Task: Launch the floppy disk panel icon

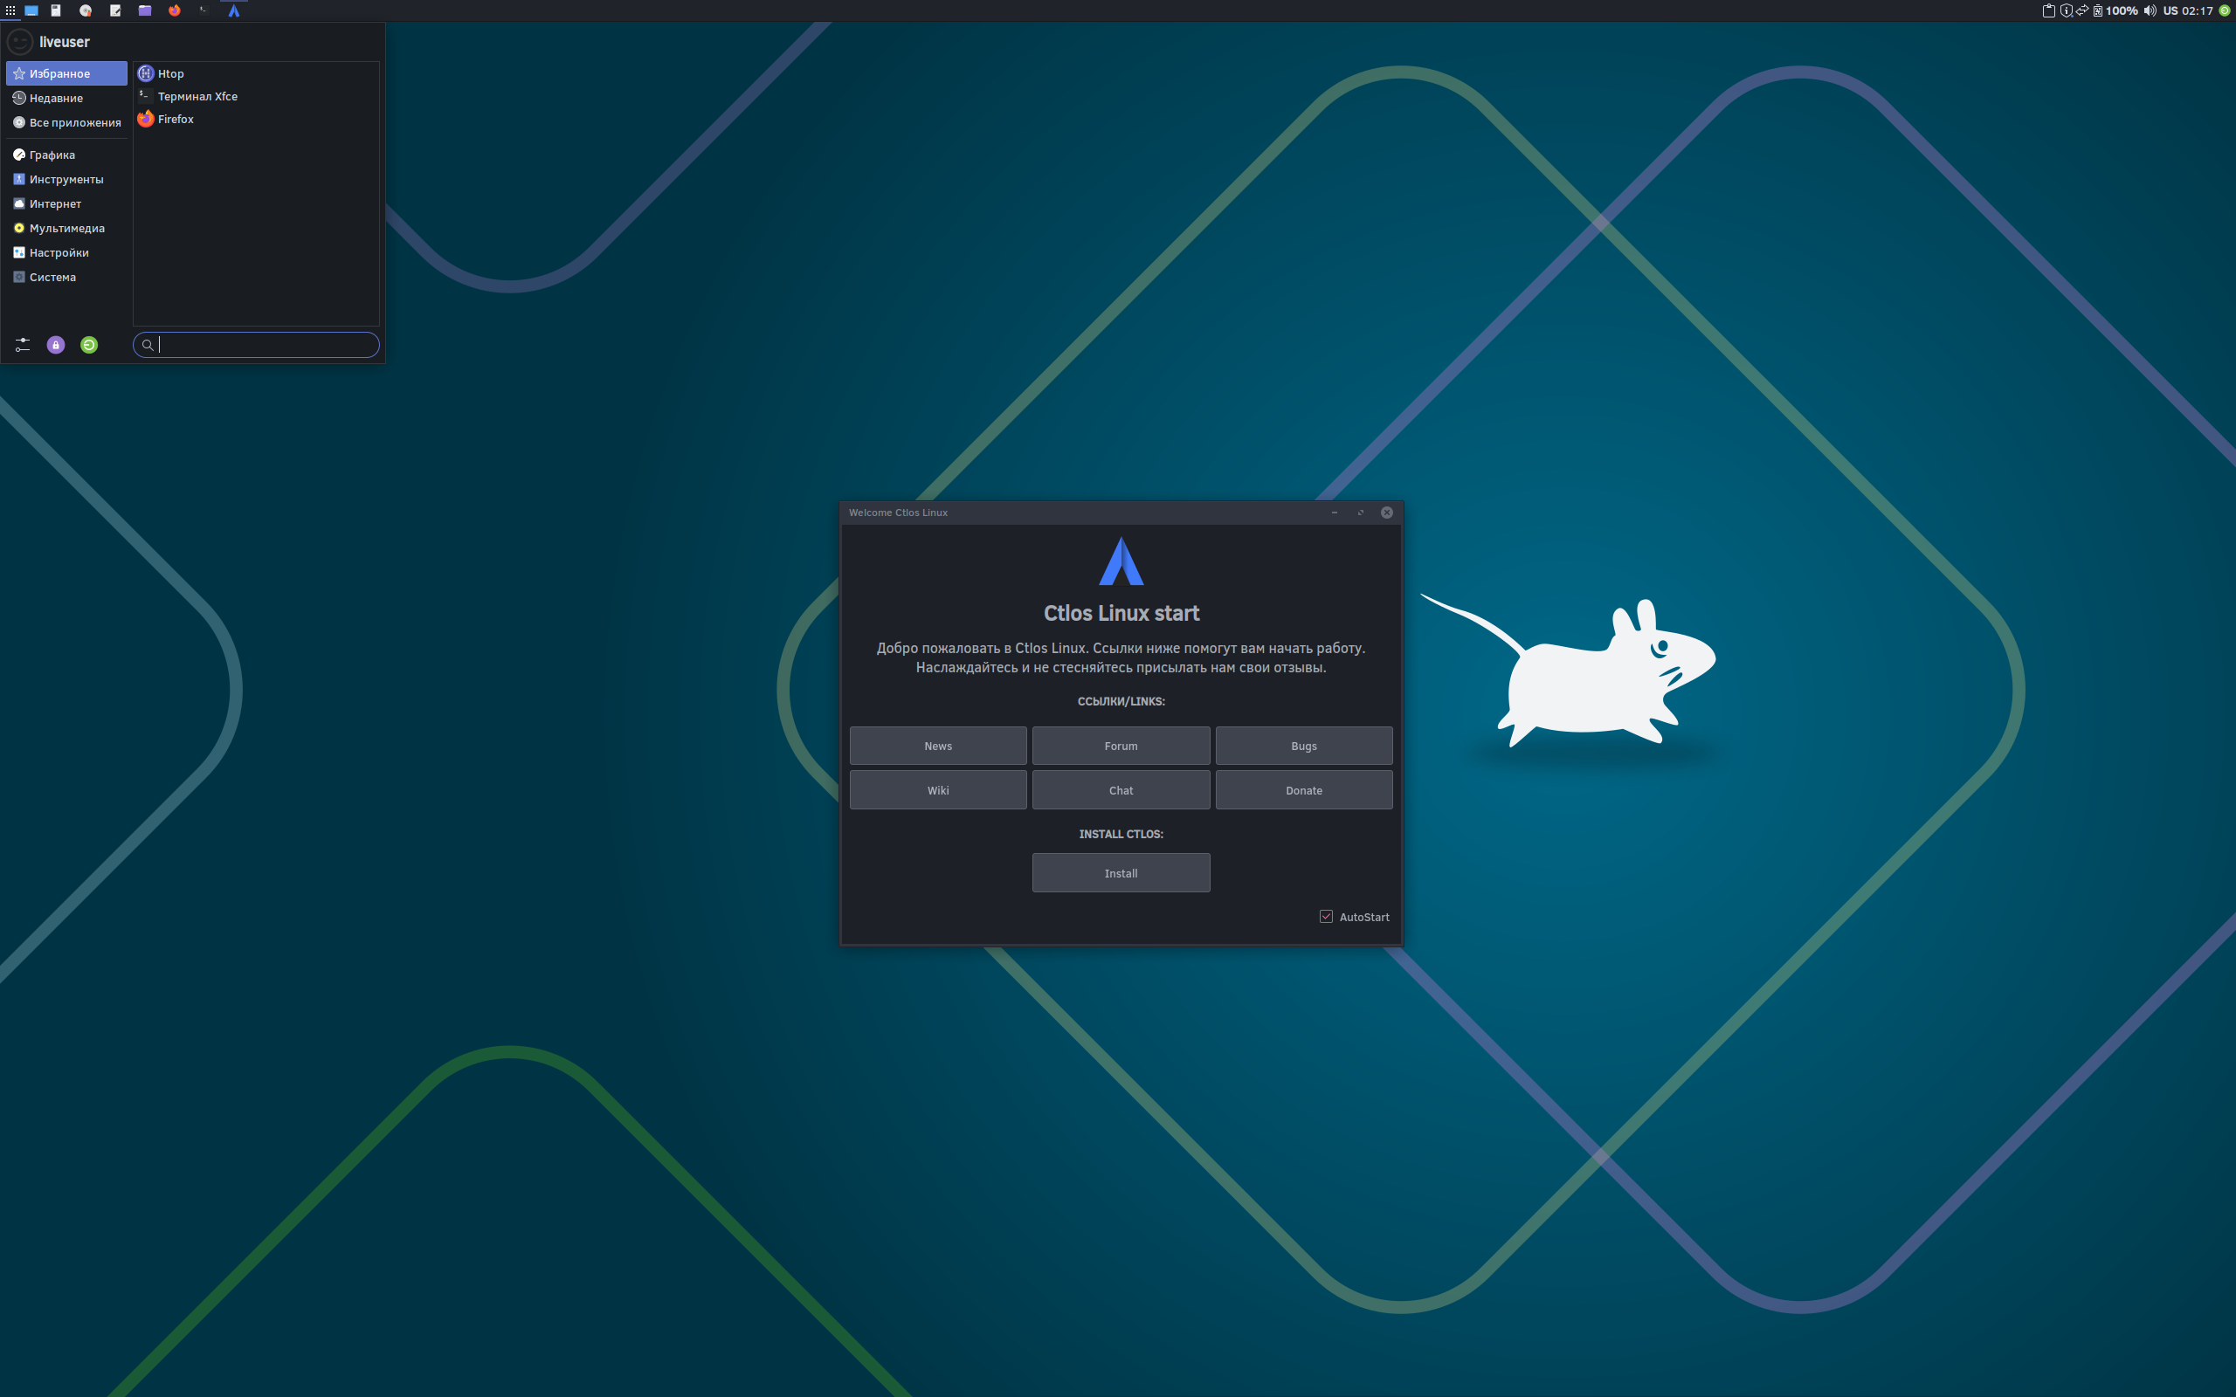Action: point(57,11)
